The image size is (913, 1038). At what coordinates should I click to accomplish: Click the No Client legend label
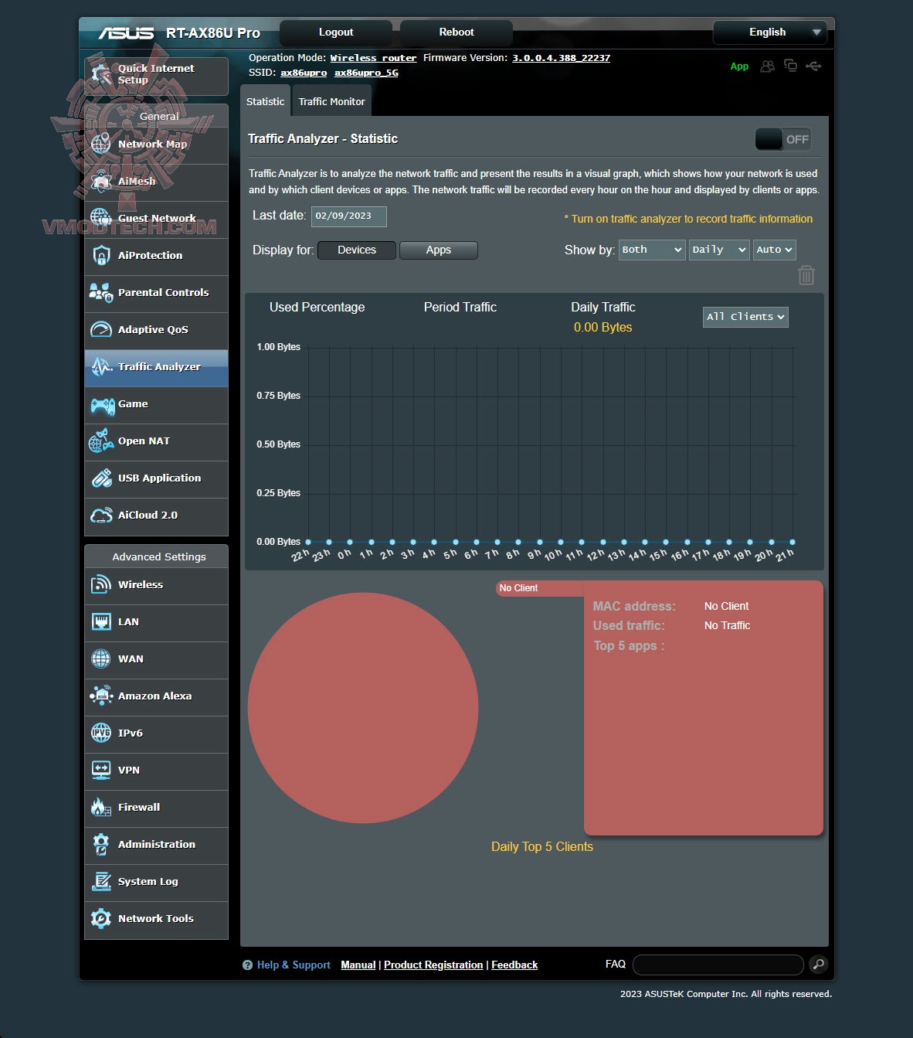518,588
